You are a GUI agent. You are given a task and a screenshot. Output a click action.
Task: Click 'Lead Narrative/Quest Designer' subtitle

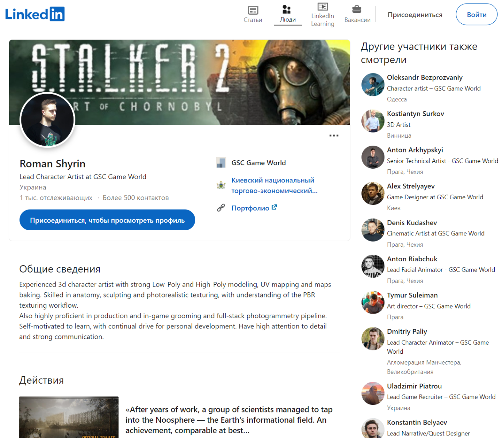tap(428, 433)
